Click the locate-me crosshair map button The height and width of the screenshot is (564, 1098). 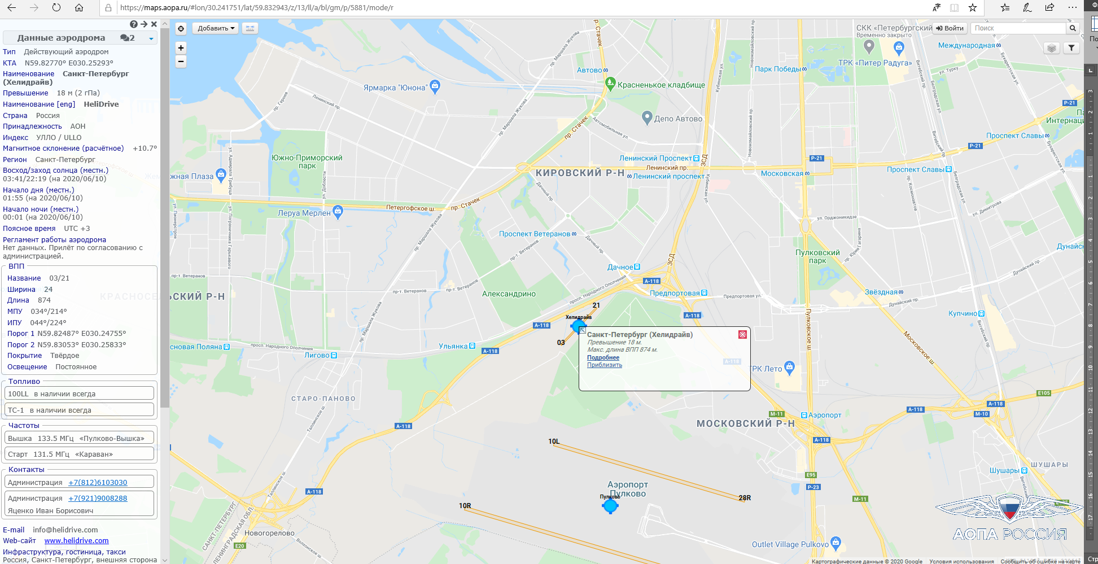pos(181,28)
